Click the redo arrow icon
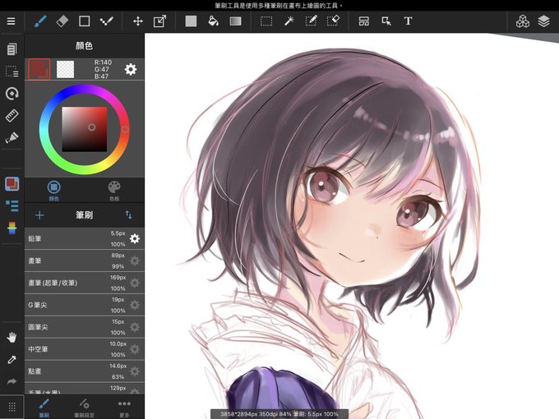The image size is (559, 419). coord(12,382)
